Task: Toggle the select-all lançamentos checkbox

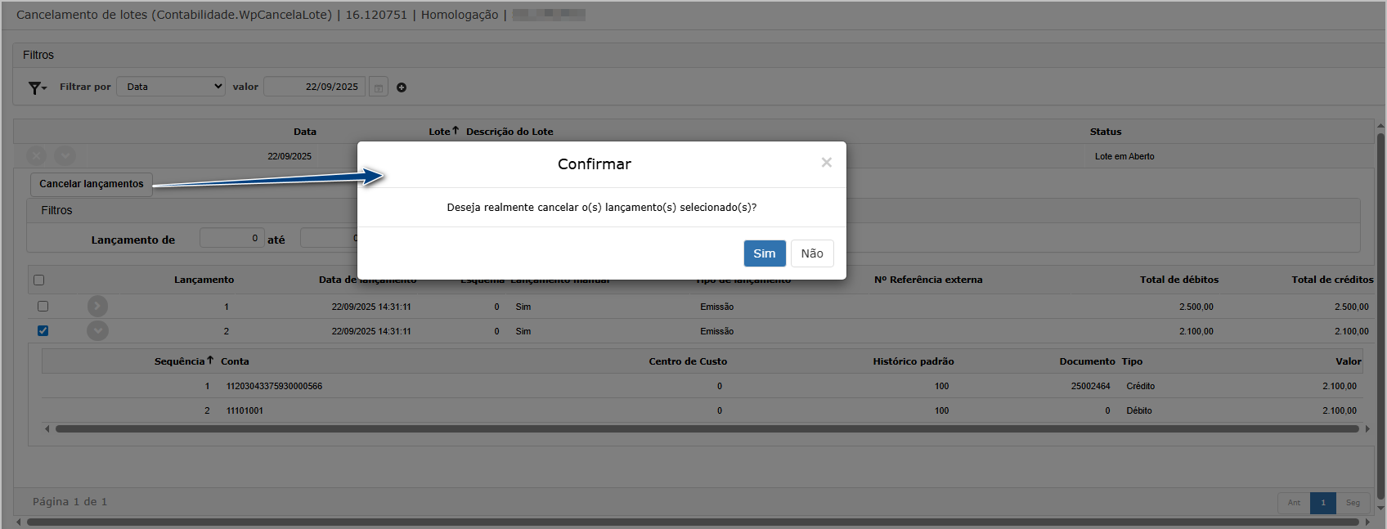Action: point(38,280)
